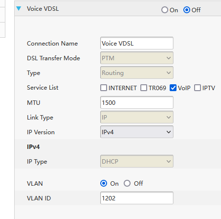This screenshot has height=219, width=221.
Task: Open the Type dropdown showing Routing
Action: tap(137, 73)
